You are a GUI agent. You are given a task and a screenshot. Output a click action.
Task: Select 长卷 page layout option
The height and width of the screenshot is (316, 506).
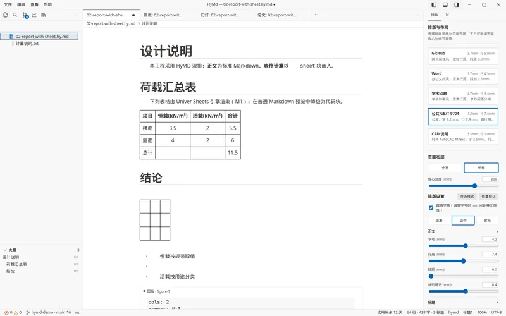pos(481,167)
